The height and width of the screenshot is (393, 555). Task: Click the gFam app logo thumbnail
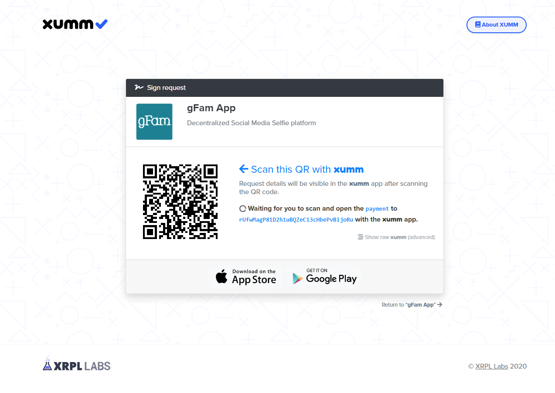pos(154,122)
